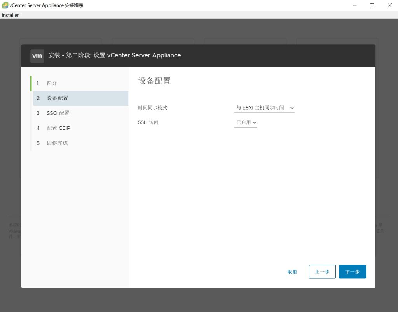Click the SSH 访问 label
Screen dimensions: 398x312
click(x=148, y=122)
